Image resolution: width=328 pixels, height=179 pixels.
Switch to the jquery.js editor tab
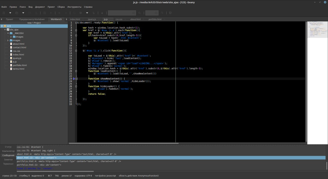(92, 19)
